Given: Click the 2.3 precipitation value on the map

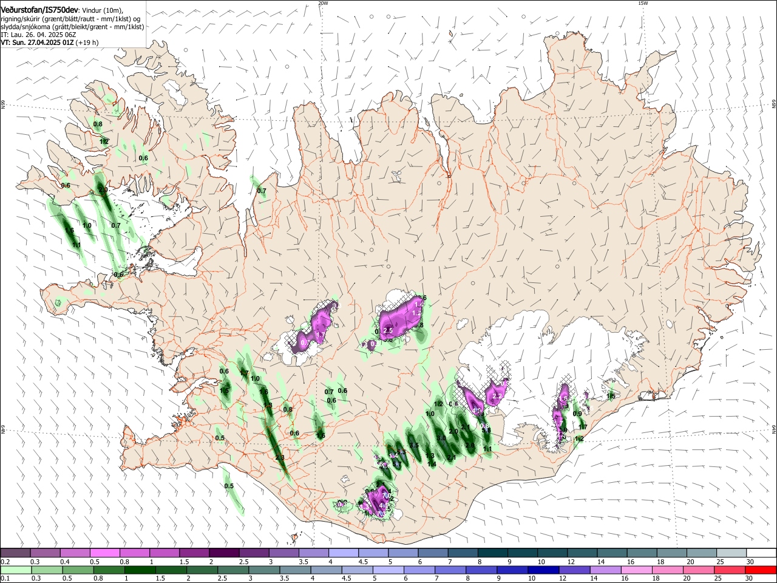Looking at the screenshot, I should [279, 457].
